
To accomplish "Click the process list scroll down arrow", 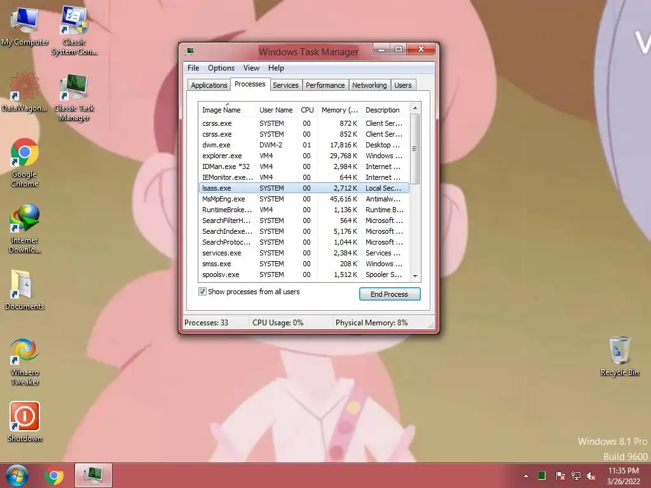I will pyautogui.click(x=415, y=276).
